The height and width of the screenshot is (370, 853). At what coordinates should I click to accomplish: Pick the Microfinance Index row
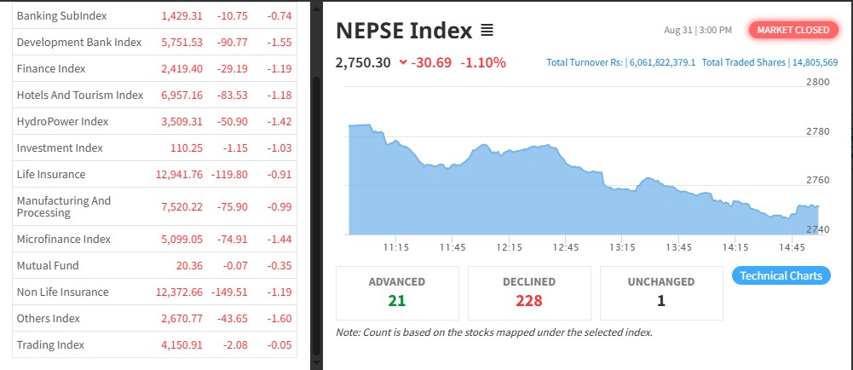click(64, 239)
